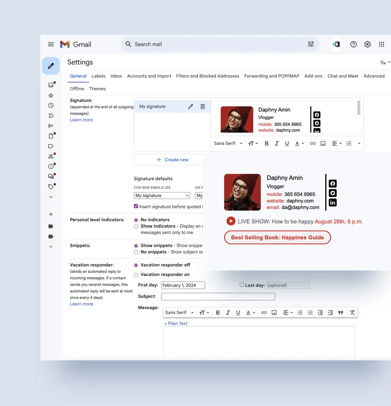The height and width of the screenshot is (406, 391).
Task: Open align dropdown in signature editor
Action: [x=337, y=143]
